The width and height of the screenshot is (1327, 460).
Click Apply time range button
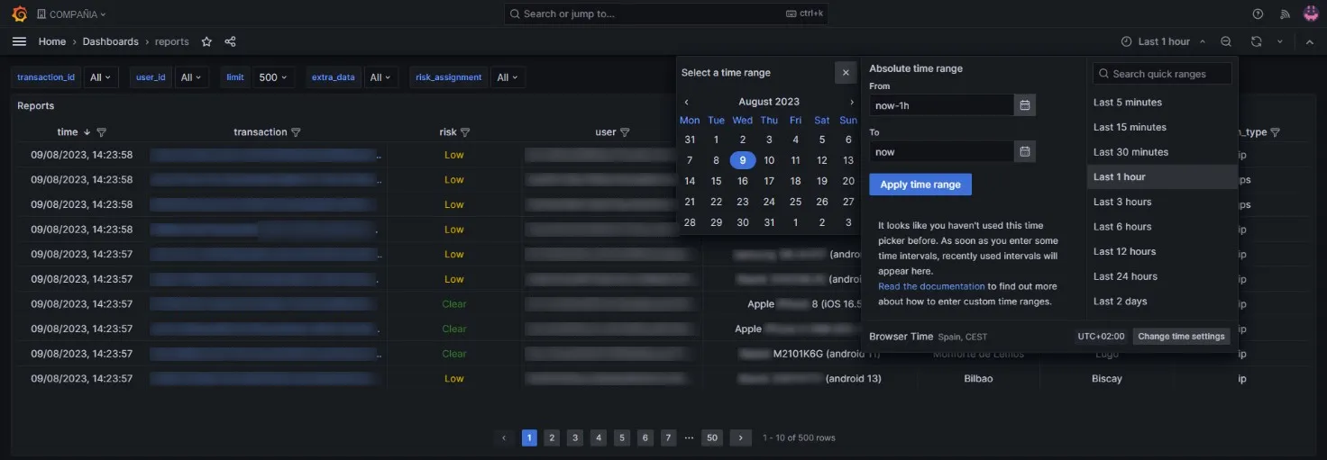[920, 185]
